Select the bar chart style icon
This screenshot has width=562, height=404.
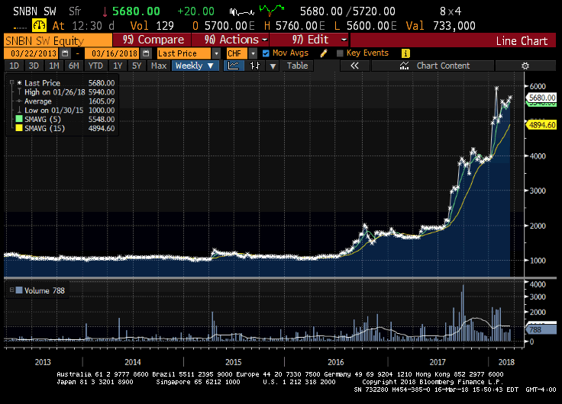point(255,66)
